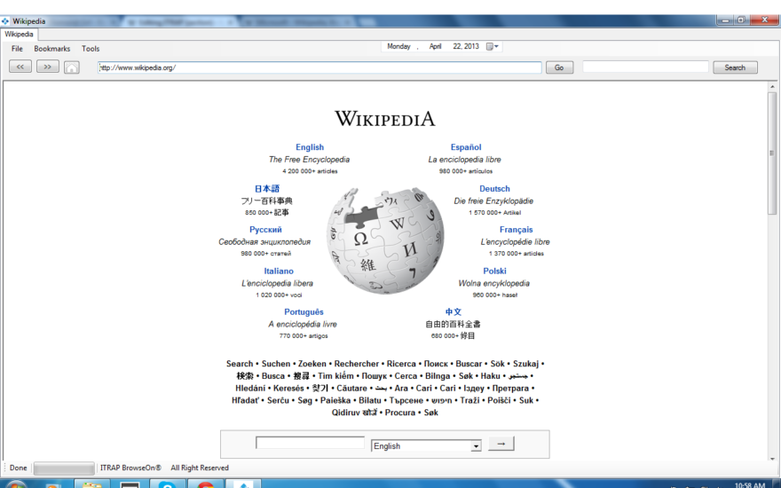Click 'Die freie Enzyklopädie' text
The width and height of the screenshot is (781, 488).
pos(493,201)
